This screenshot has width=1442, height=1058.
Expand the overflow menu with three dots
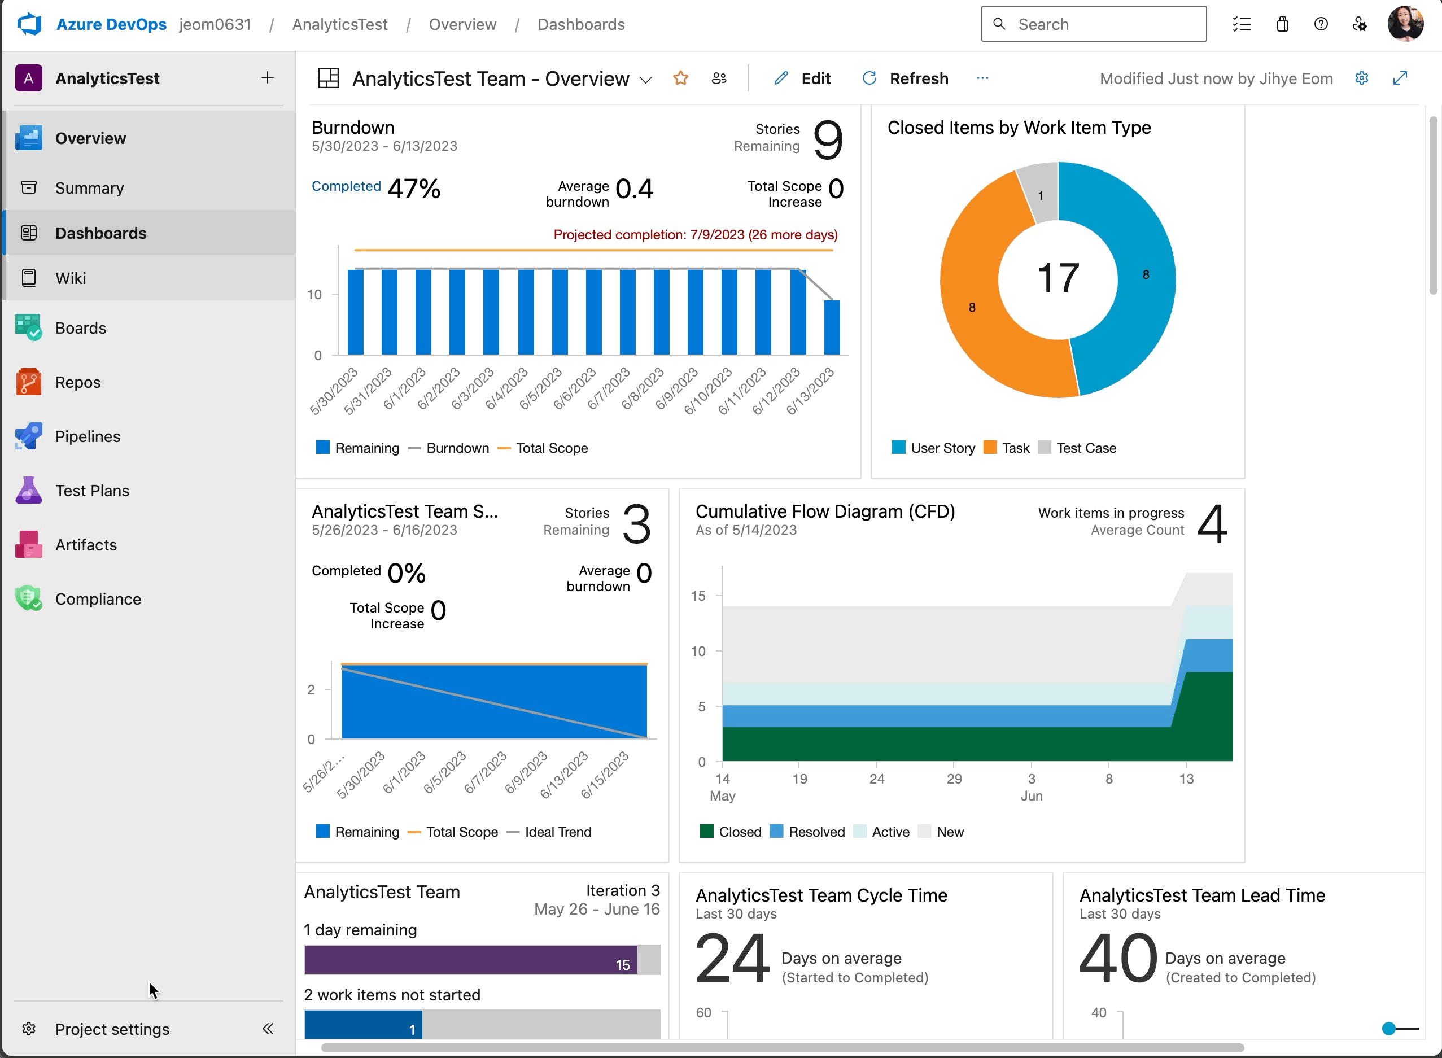click(x=983, y=77)
